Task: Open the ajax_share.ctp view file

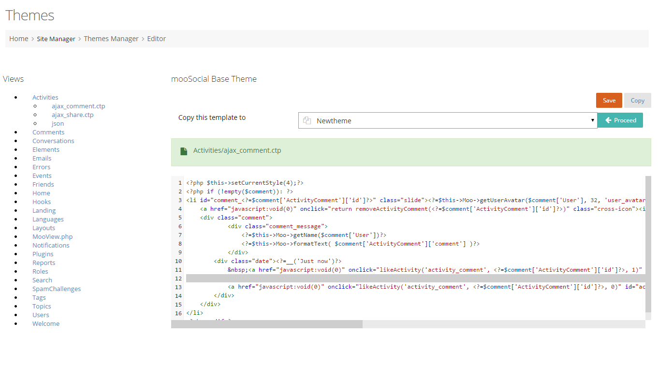Action: tap(73, 115)
